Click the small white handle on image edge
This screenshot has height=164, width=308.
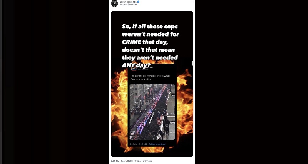coord(192,63)
